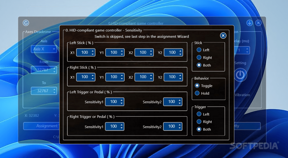This screenshot has width=288, height=158.
Task: Increase Right Trigger Sensitivity1 value
Action: pos(122,125)
